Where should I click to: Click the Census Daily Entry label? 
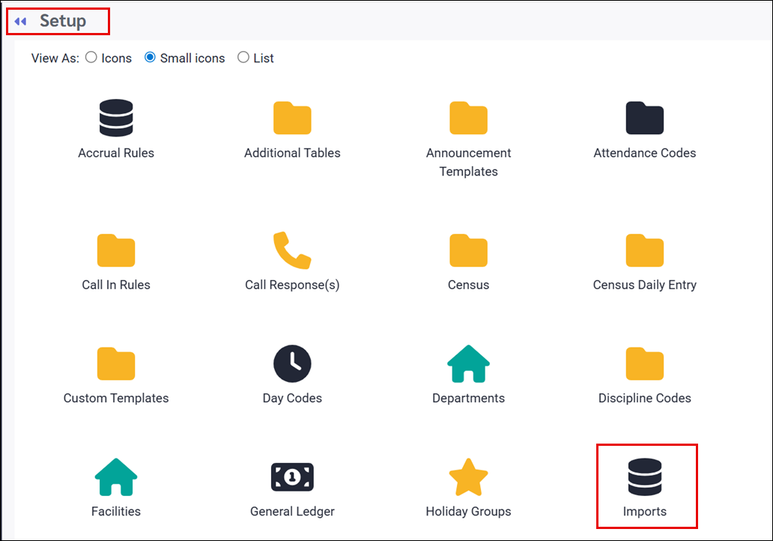645,285
